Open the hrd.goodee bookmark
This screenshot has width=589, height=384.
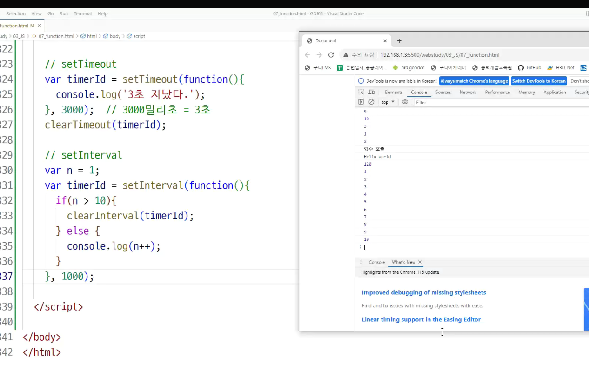[x=408, y=67]
